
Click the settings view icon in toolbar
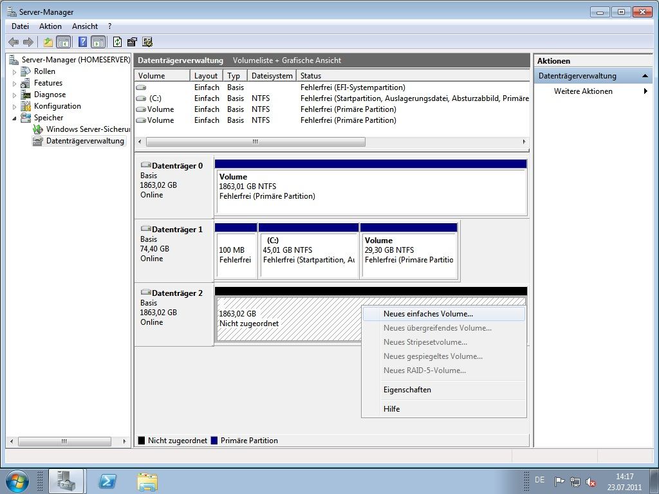pos(147,42)
